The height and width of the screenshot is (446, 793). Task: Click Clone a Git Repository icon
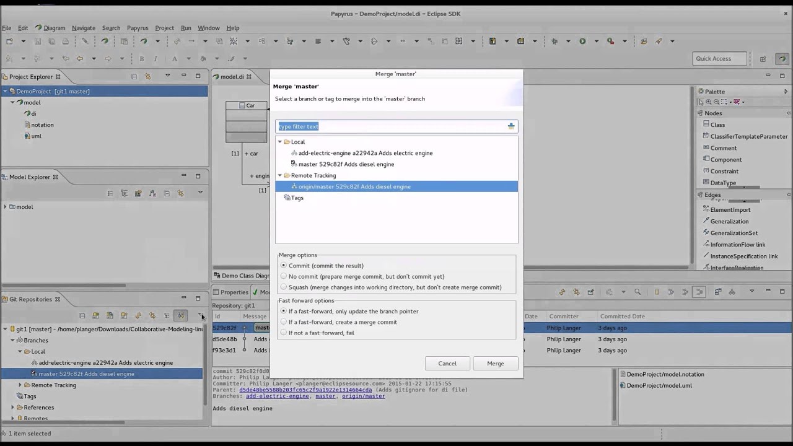(110, 316)
